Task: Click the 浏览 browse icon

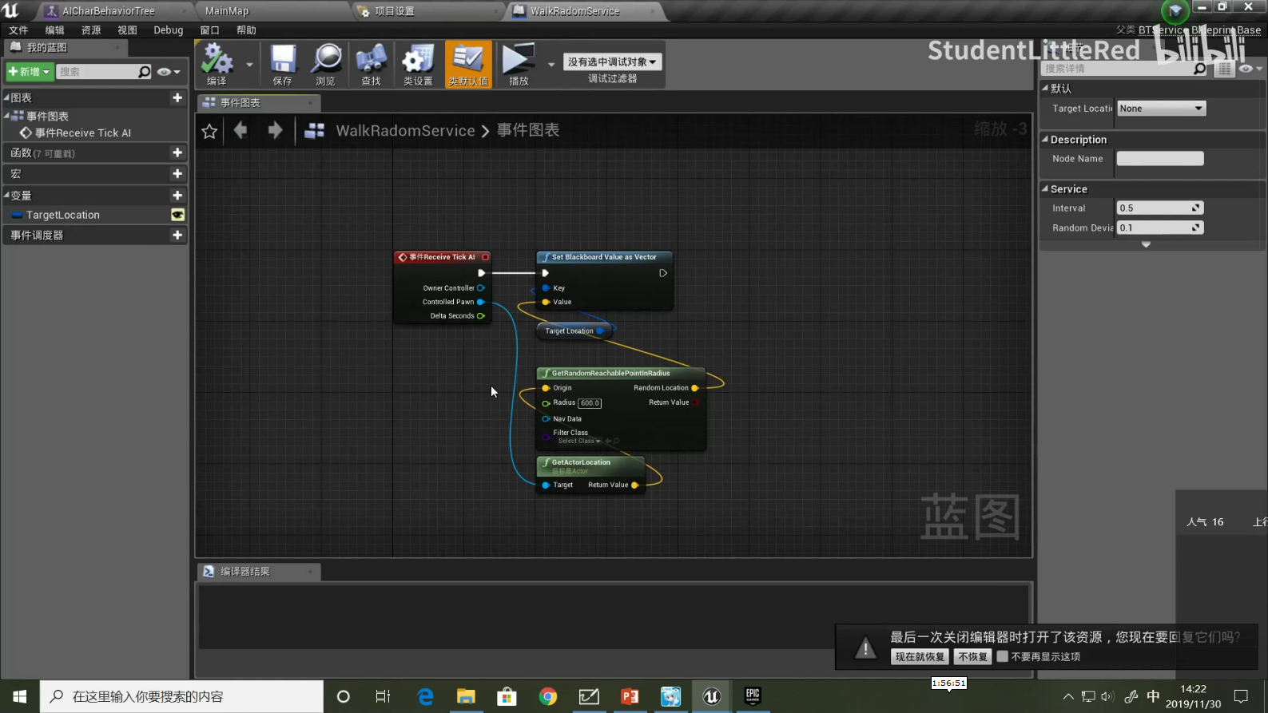Action: click(326, 65)
